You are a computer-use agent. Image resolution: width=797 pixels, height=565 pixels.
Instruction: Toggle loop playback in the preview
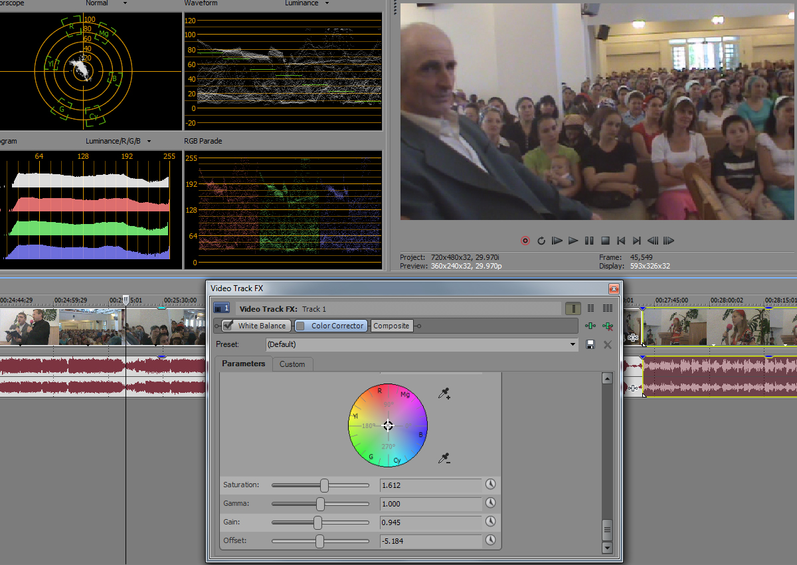pyautogui.click(x=541, y=241)
